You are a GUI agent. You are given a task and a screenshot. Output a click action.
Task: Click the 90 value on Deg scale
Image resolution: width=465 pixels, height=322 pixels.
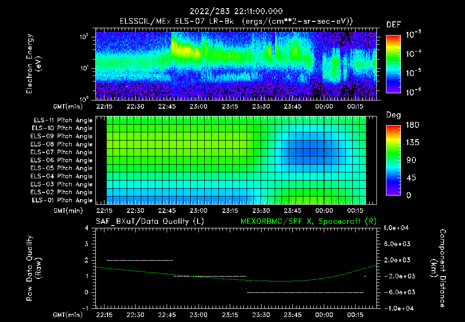pyautogui.click(x=411, y=161)
